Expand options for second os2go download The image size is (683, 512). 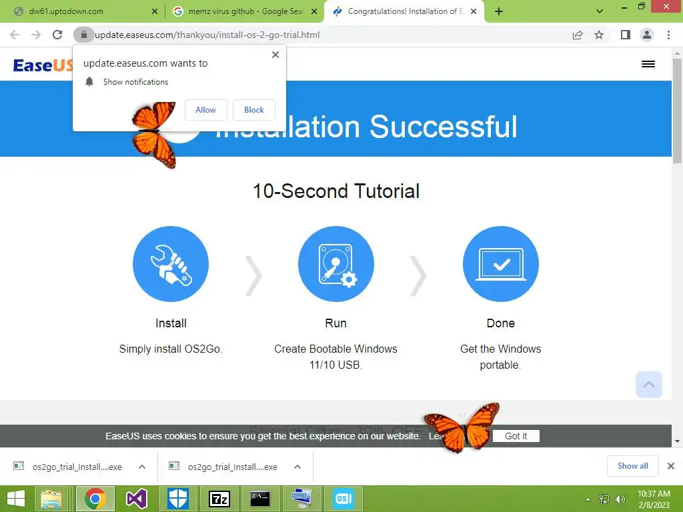tap(297, 467)
